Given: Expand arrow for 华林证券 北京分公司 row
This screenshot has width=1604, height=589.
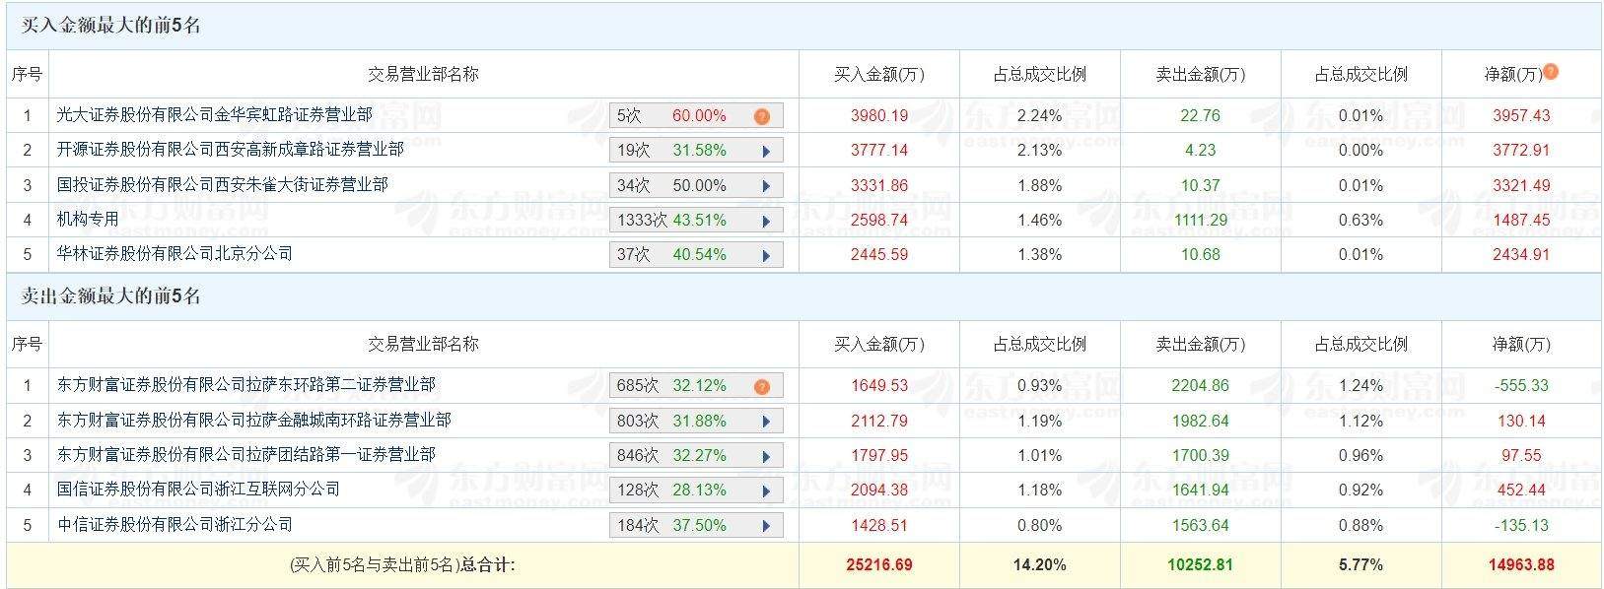Looking at the screenshot, I should click(765, 255).
